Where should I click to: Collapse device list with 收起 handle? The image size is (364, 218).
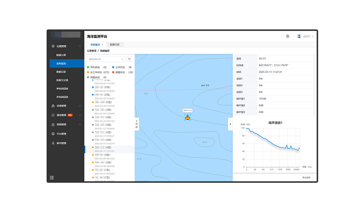point(137,124)
